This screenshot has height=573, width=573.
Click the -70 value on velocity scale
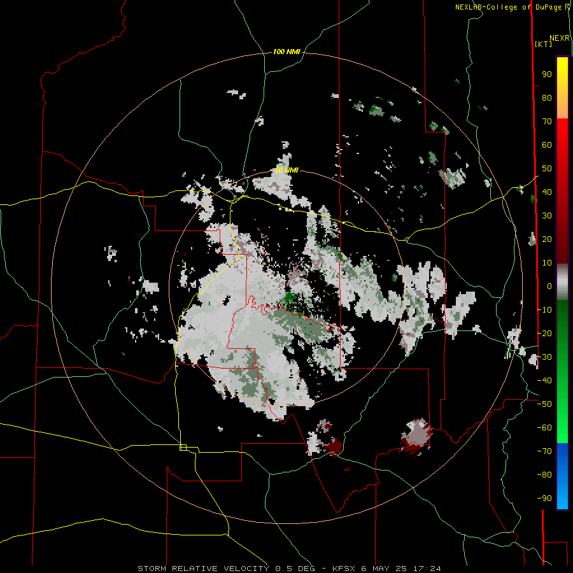click(x=544, y=451)
